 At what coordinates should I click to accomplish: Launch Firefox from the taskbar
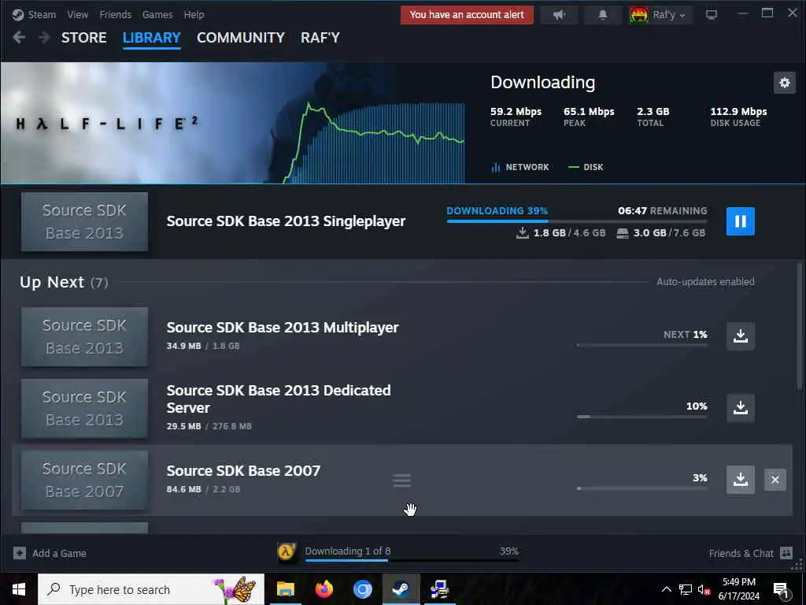324,589
